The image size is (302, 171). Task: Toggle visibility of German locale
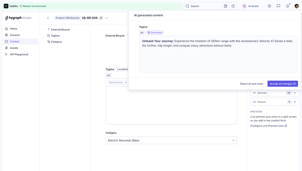pyautogui.click(x=254, y=93)
